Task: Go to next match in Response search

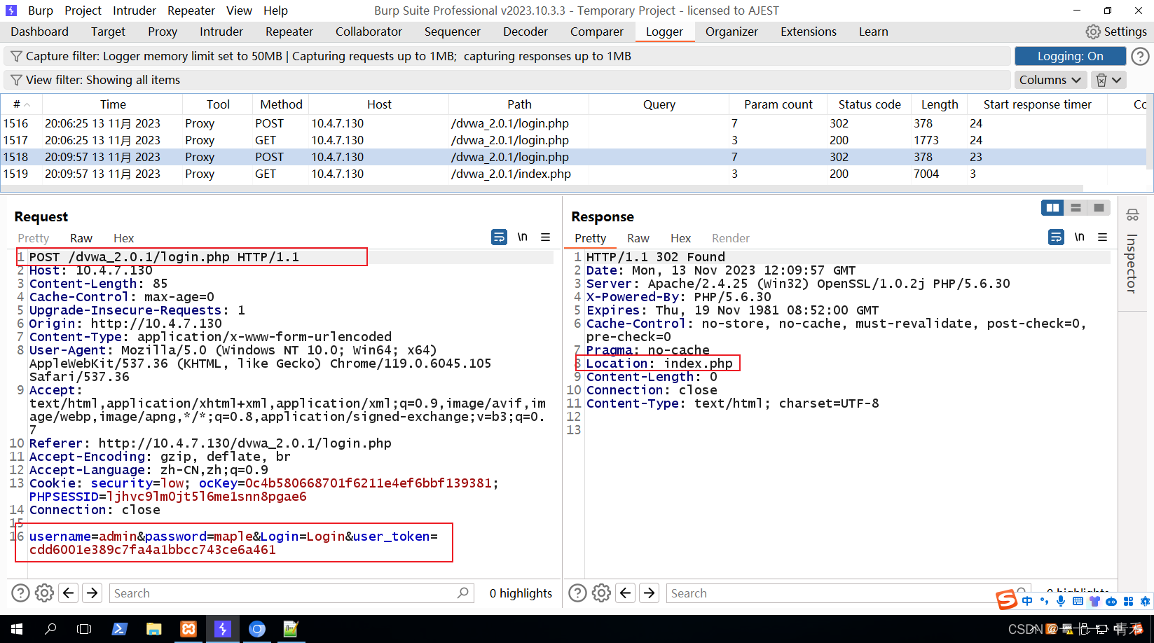Action: 649,593
